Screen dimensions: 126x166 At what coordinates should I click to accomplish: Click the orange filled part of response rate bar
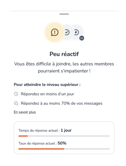41,149
